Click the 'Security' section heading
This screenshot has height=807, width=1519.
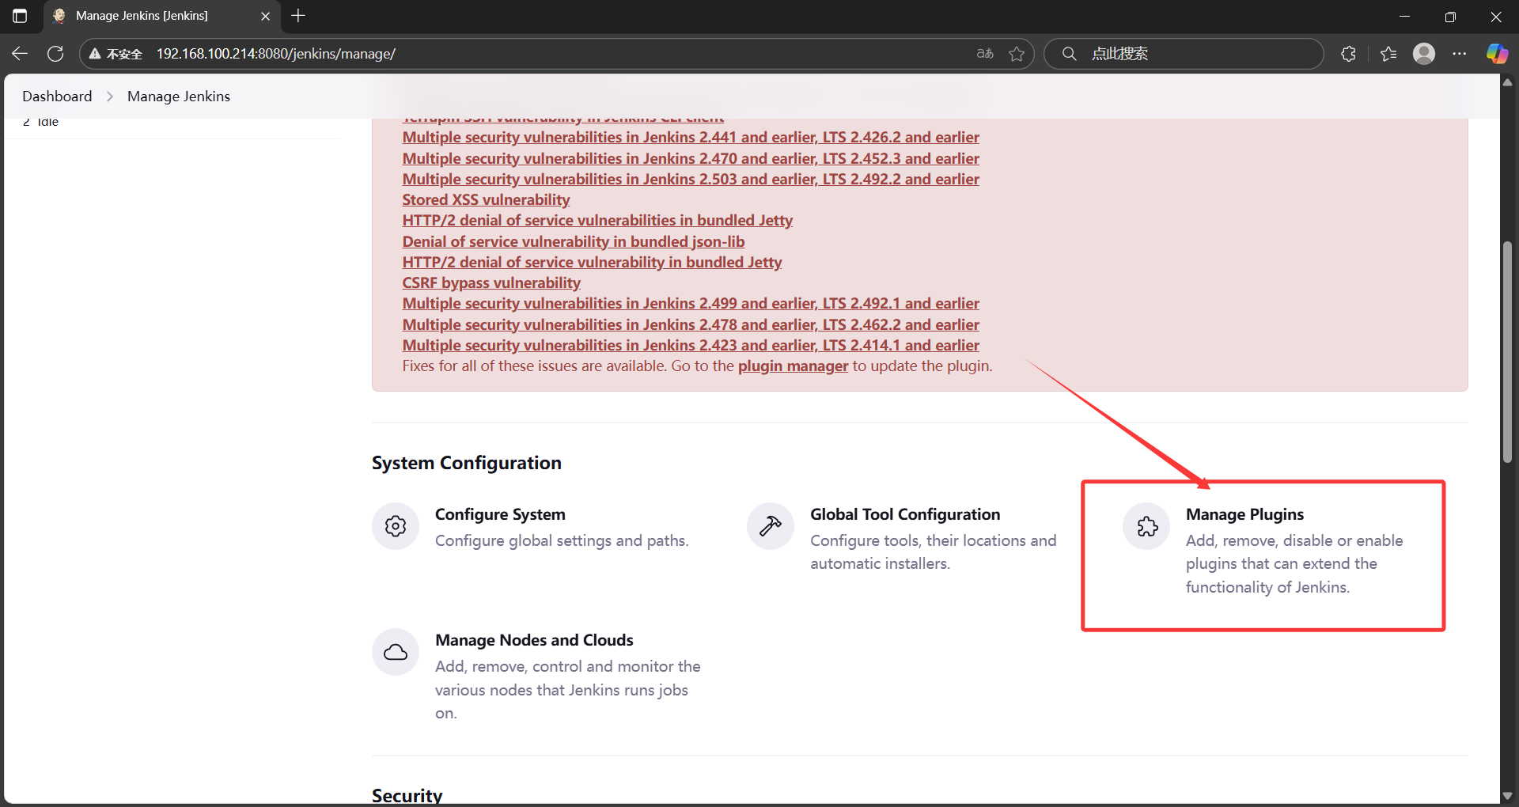[407, 795]
